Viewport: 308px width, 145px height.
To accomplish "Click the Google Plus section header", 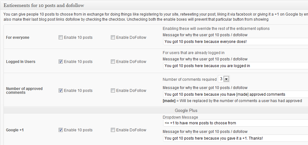I will click(186, 111).
